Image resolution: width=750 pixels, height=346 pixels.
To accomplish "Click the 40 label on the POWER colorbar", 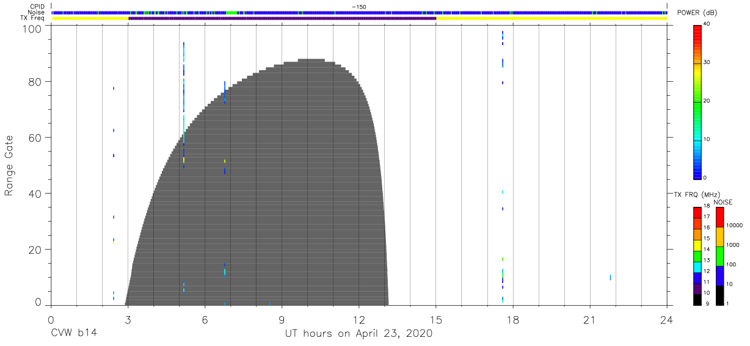I will (707, 24).
